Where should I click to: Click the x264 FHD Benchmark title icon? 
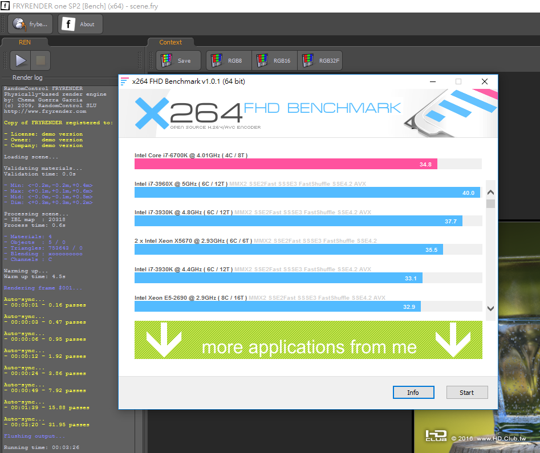tap(124, 81)
